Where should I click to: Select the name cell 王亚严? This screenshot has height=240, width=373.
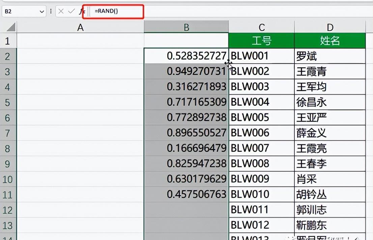point(330,117)
